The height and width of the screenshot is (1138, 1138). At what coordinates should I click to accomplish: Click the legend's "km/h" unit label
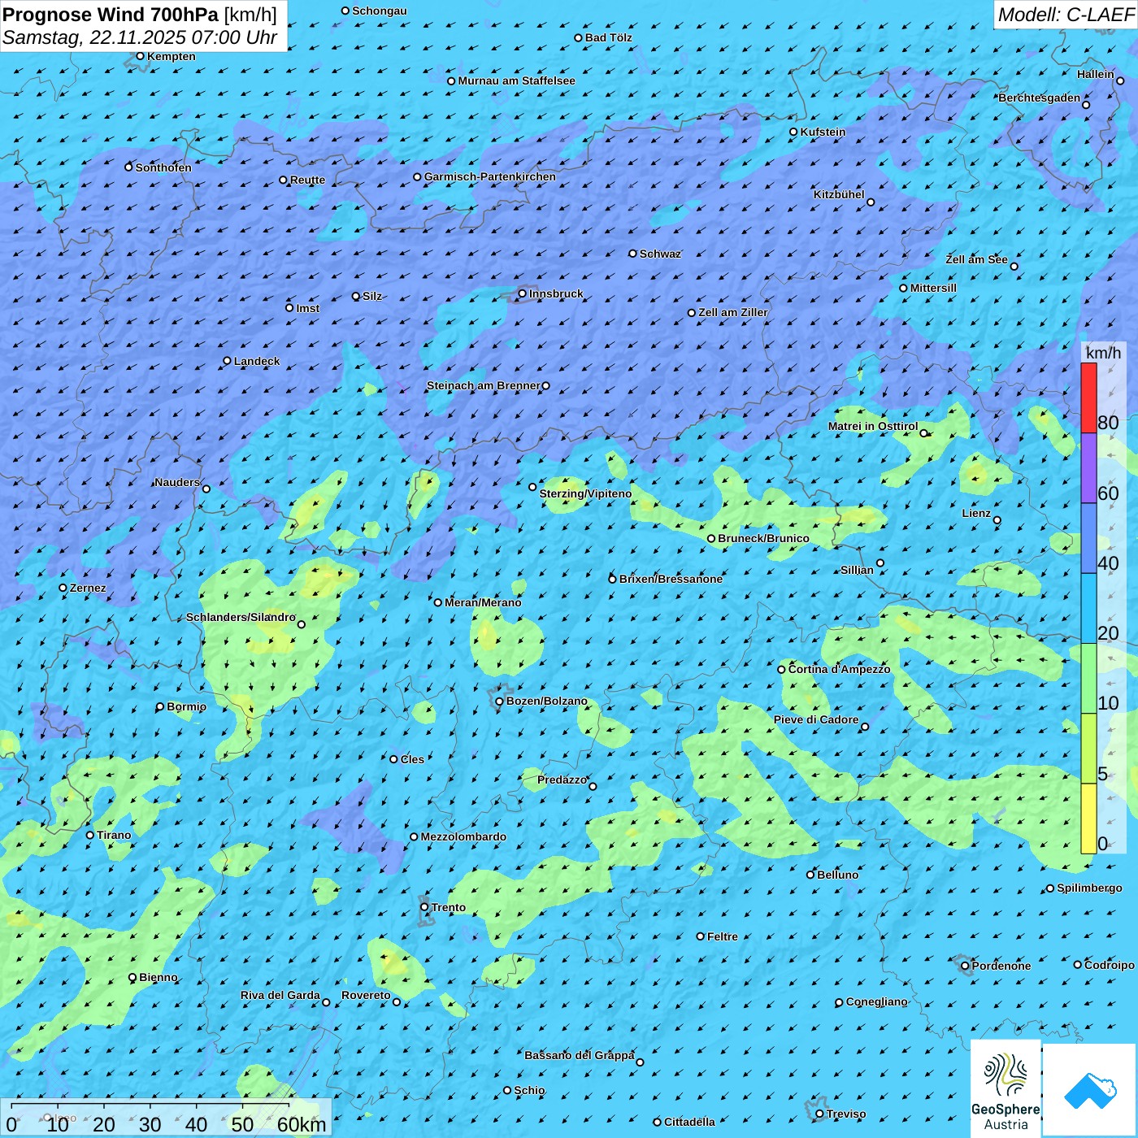[1104, 353]
